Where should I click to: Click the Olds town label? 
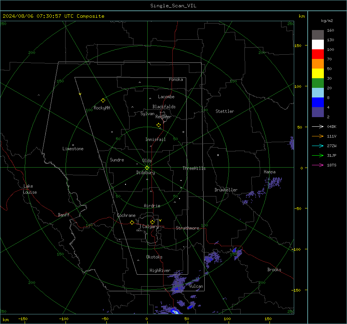click(147, 161)
